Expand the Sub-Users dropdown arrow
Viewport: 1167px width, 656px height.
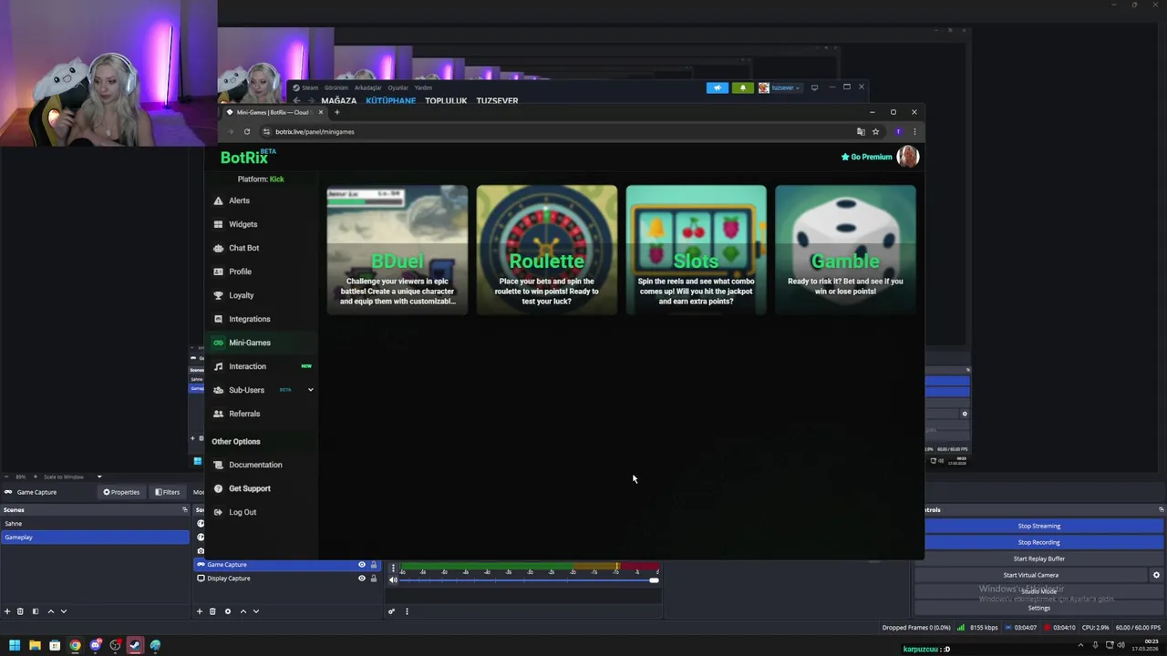pyautogui.click(x=310, y=390)
